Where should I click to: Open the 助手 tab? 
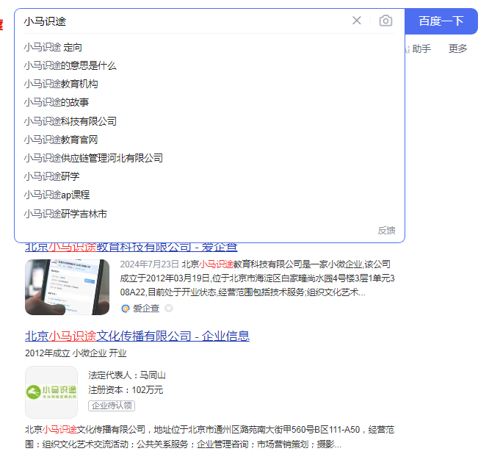click(421, 48)
